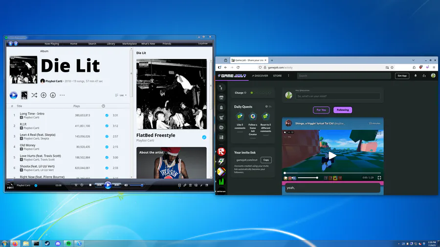440x247 pixels.
Task: Sort tracks by the duration clock icon
Action: click(103, 106)
